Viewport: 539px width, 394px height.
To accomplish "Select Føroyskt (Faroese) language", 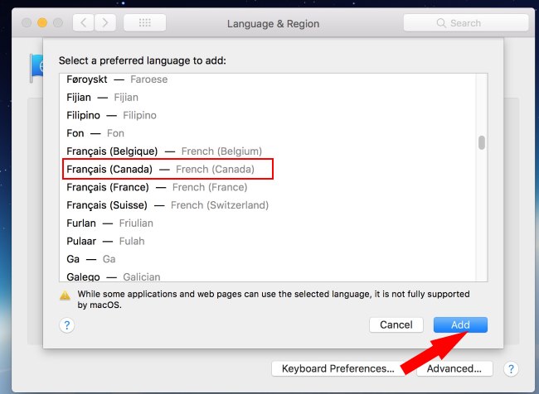I will 117,79.
